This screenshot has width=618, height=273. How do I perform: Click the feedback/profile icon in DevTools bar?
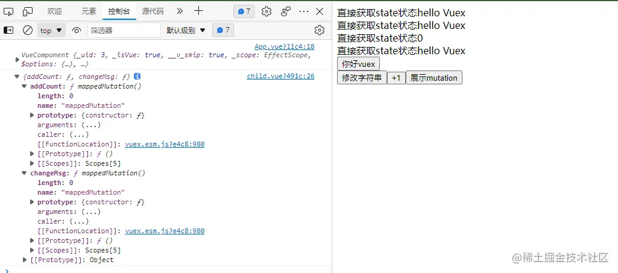pos(286,11)
